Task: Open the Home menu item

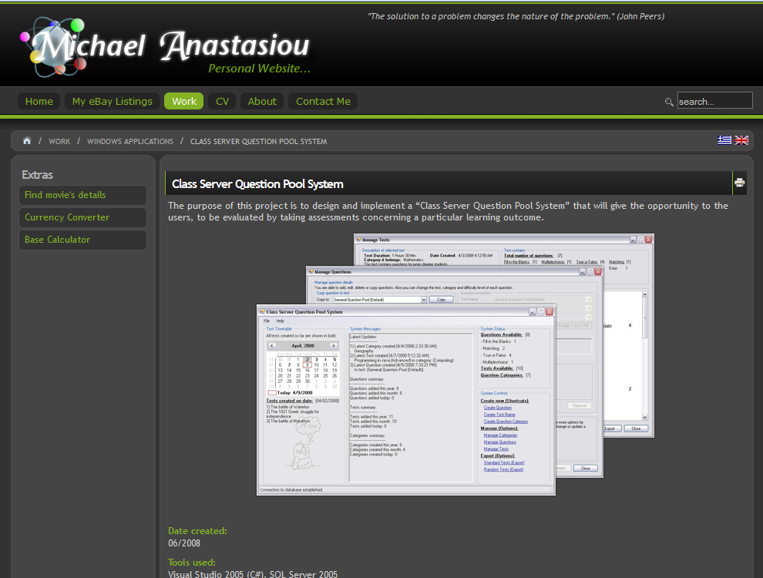Action: (x=39, y=101)
